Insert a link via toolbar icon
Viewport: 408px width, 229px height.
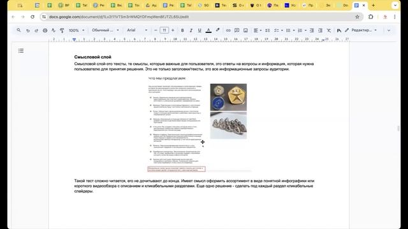(228, 31)
